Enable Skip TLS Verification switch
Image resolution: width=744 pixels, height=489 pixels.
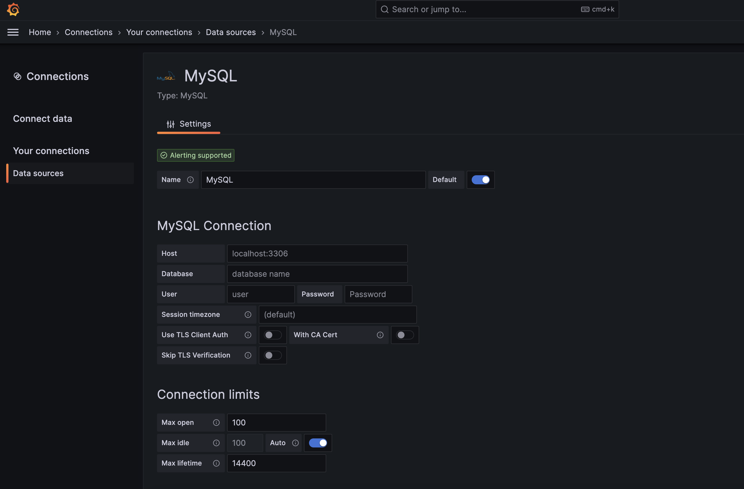tap(273, 355)
